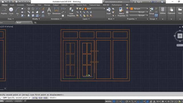Expand the Modify panel
The image size is (183, 103).
coord(36,19)
